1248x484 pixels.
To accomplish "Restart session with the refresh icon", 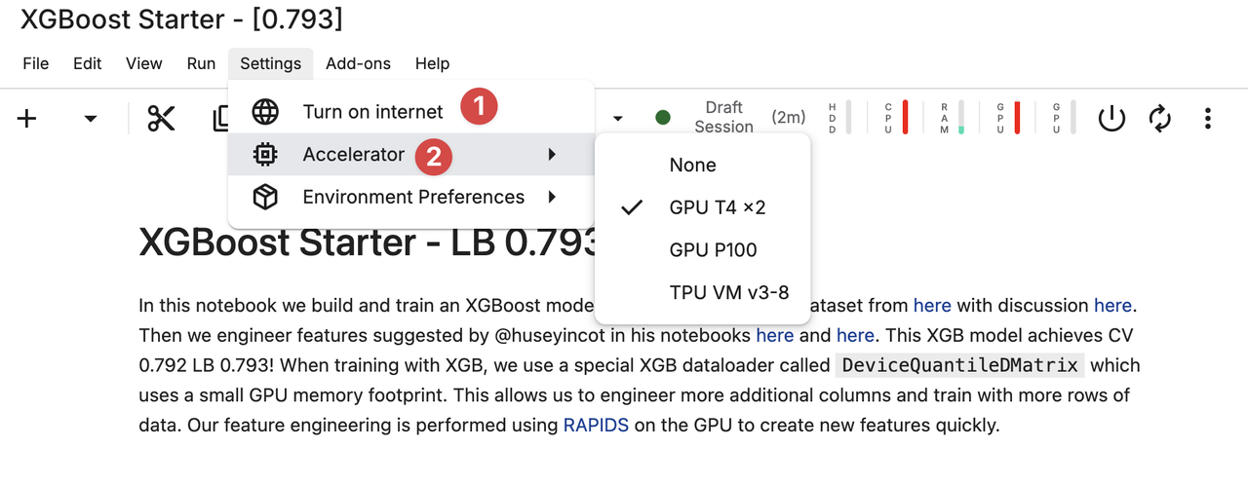I will coord(1159,119).
